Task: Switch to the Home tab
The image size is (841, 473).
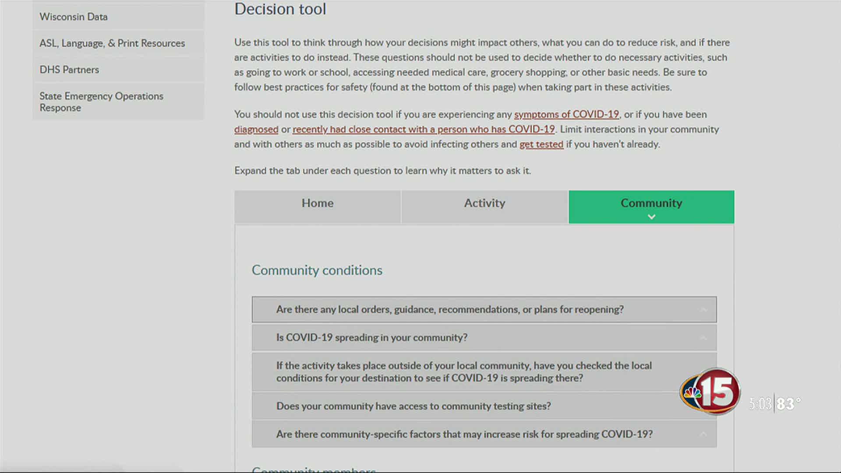Action: click(x=318, y=203)
